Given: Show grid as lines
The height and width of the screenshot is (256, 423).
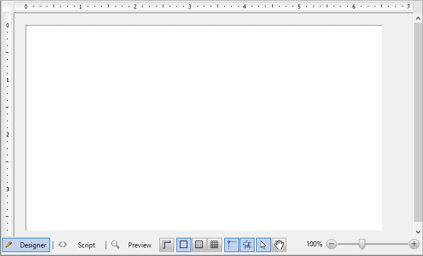Looking at the screenshot, I should [215, 245].
